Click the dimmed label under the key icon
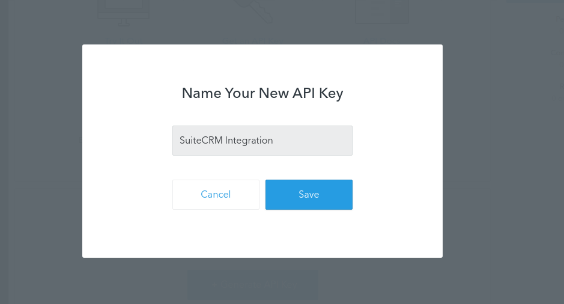This screenshot has width=564, height=304. coord(253,40)
